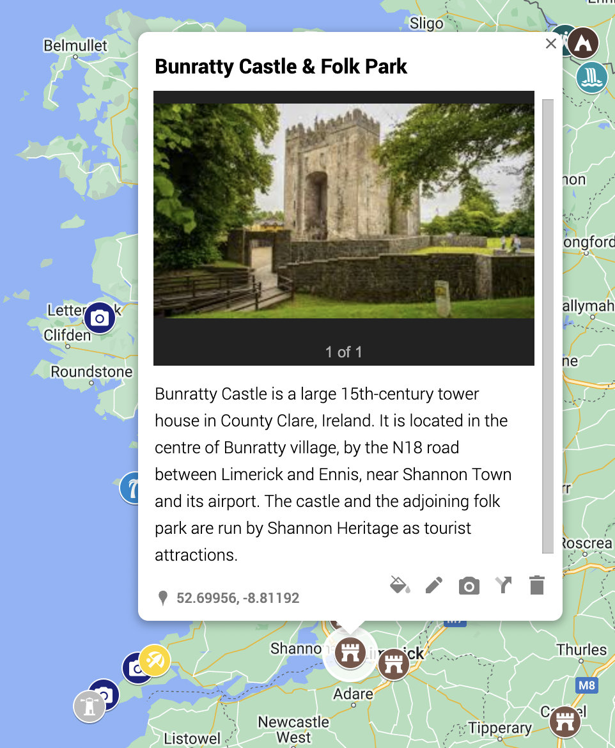
Task: Close the Bunratty Castle info window
Action: pyautogui.click(x=551, y=43)
